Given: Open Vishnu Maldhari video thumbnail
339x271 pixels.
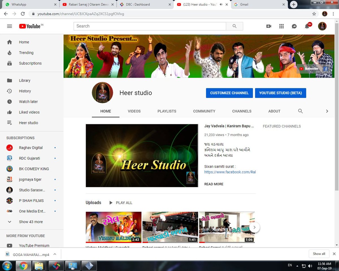Looking at the screenshot, I should coord(114,227).
